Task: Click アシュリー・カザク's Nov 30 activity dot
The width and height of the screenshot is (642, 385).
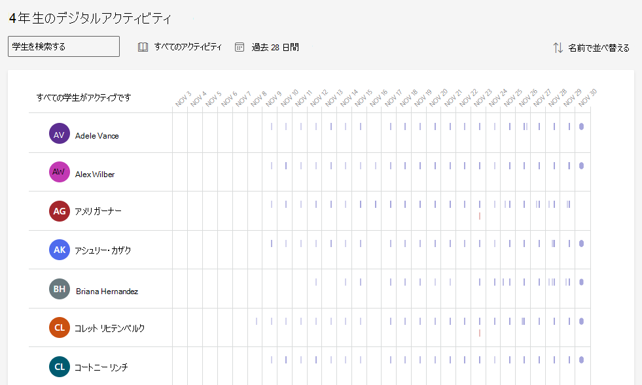Action: pyautogui.click(x=581, y=243)
